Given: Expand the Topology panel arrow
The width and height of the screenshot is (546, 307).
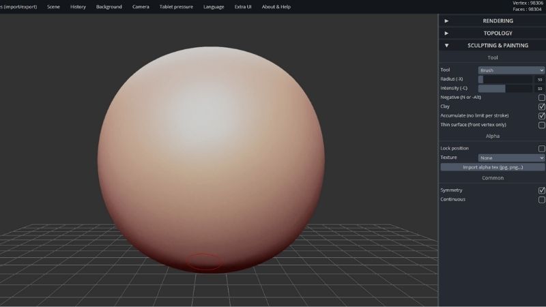Looking at the screenshot, I should point(446,33).
